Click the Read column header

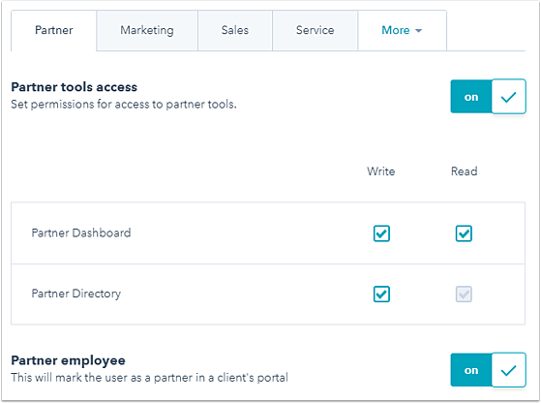point(464,171)
